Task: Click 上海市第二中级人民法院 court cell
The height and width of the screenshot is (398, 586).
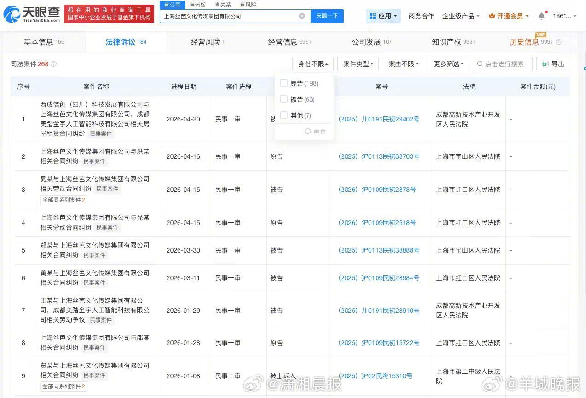Action: [x=468, y=376]
